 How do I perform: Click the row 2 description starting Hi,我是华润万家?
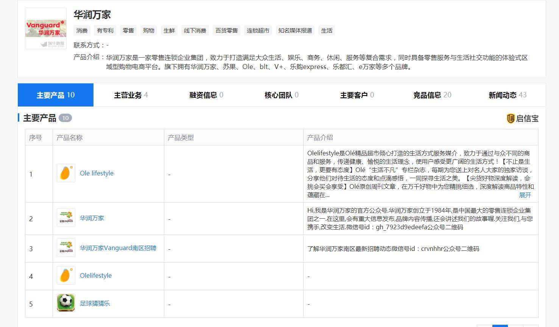420,219
